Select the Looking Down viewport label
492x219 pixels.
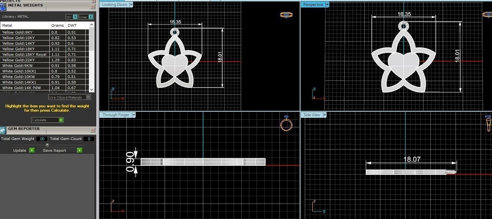(x=114, y=5)
